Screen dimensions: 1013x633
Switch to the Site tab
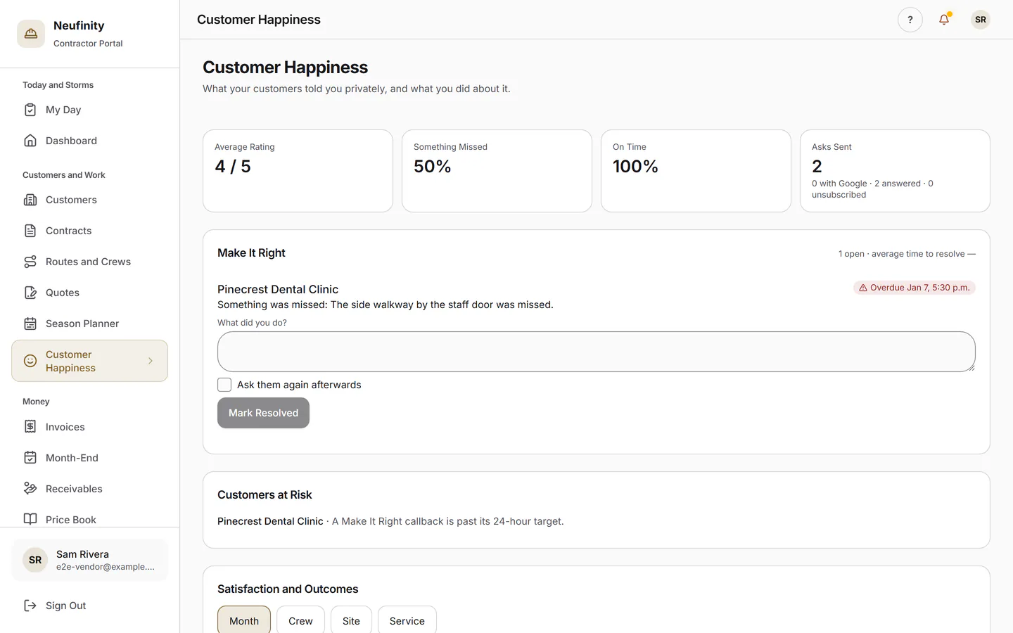[351, 620]
